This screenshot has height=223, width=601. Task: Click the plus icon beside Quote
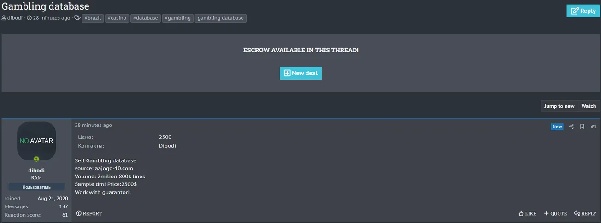(547, 214)
